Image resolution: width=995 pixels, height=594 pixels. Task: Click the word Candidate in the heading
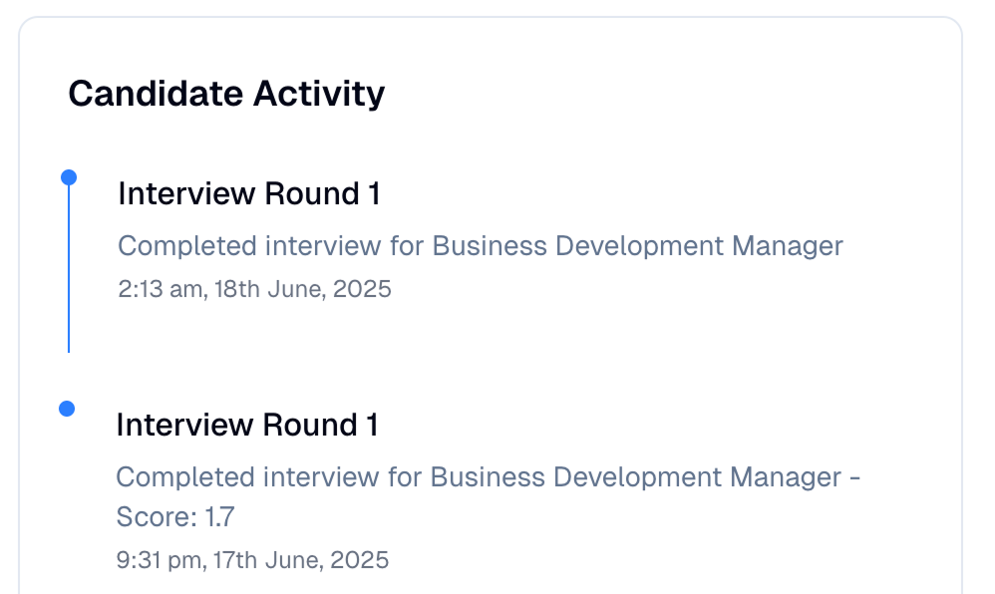(x=157, y=94)
